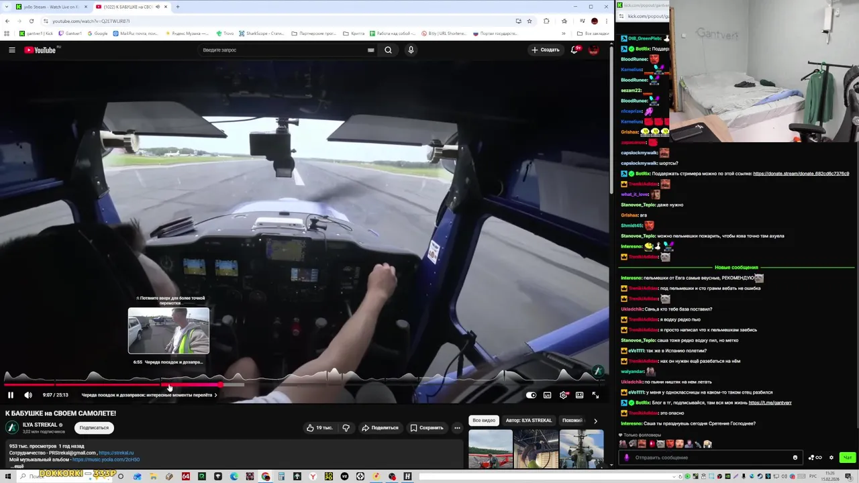Enter full screen video mode
Viewport: 859px width, 483px height.
(595, 395)
